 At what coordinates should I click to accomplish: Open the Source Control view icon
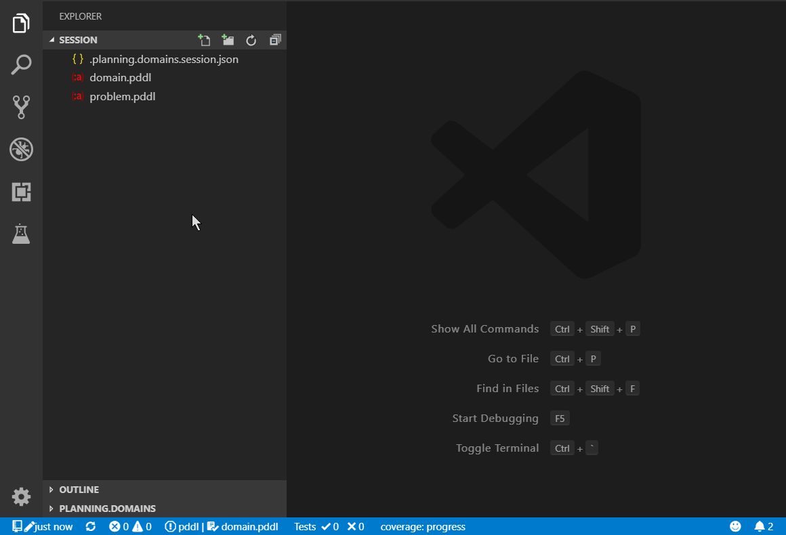coord(21,107)
